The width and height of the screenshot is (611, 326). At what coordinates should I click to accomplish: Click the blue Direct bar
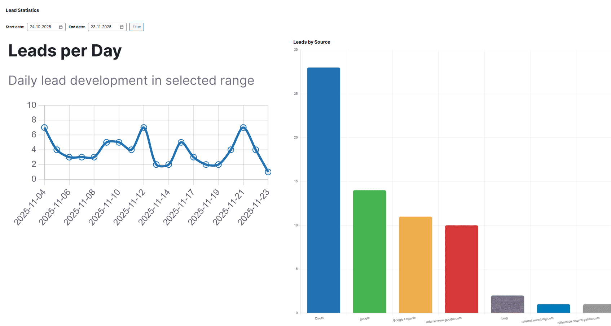click(x=324, y=190)
